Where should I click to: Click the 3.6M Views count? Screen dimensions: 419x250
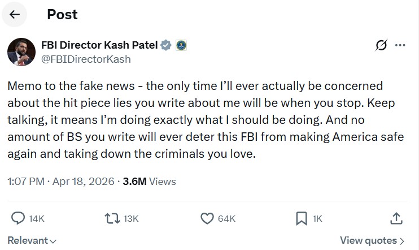pos(149,182)
